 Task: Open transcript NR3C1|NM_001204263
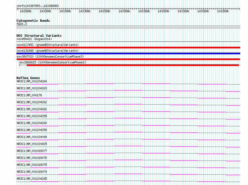32,88
